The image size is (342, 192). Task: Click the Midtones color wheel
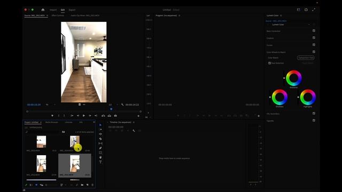click(294, 78)
